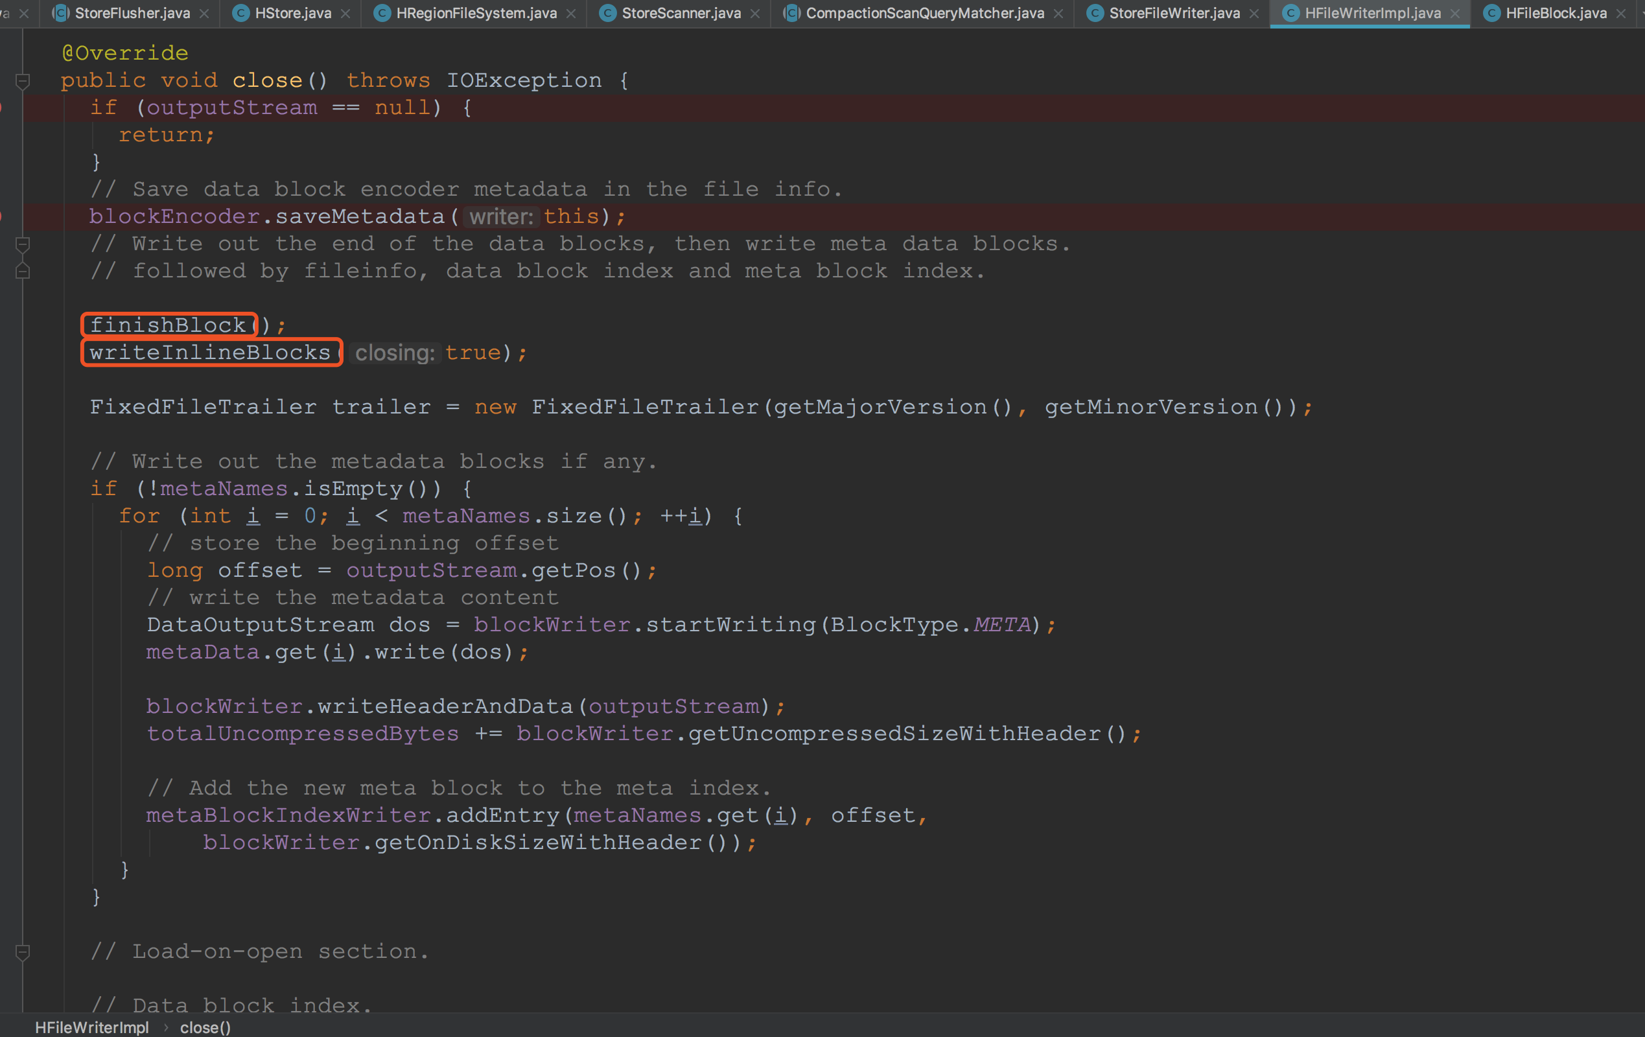
Task: Close the StoreScanner.java tab
Action: point(755,14)
